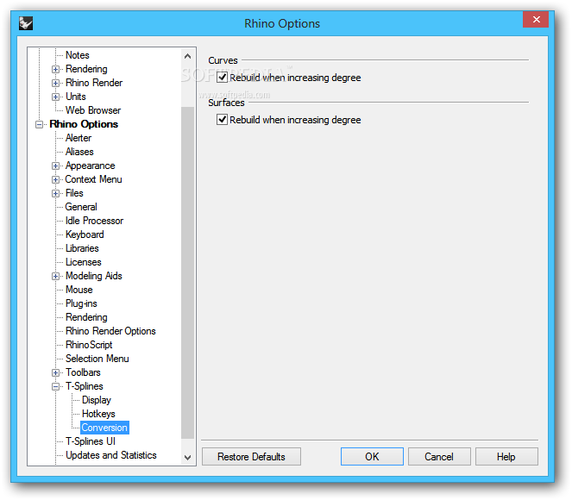Toggle Curves rebuild when increasing degree checkbox
Image resolution: width=572 pixels, height=500 pixels.
click(223, 78)
